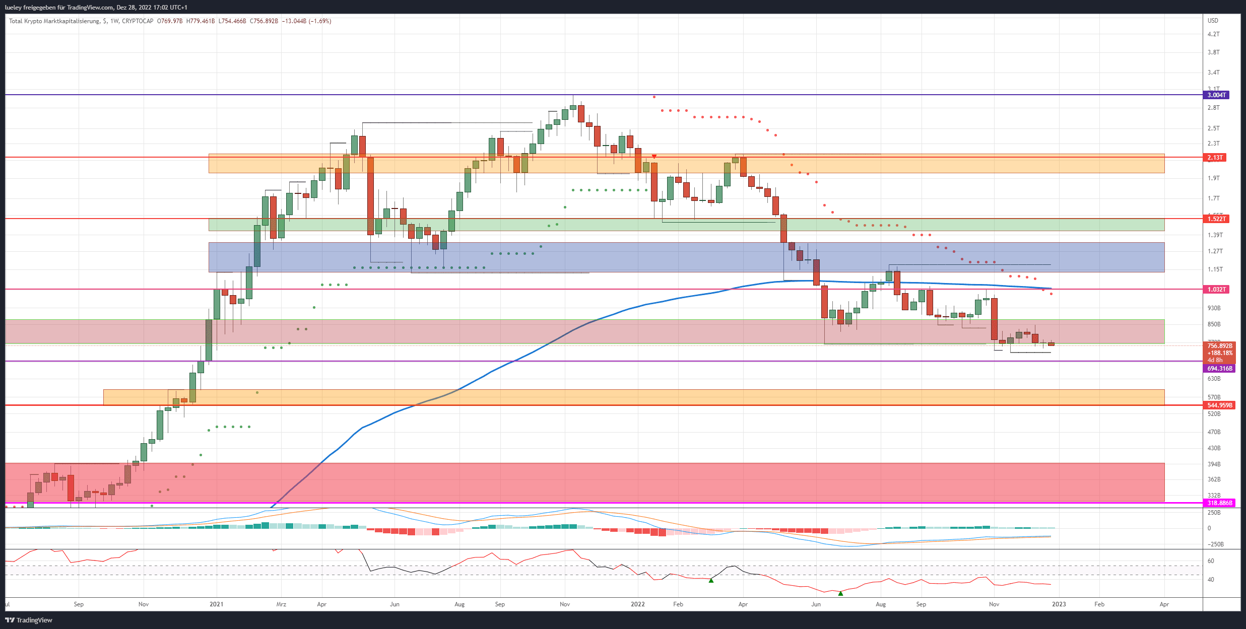Click the chart title Total Krypto Marktkapitalisierung
The height and width of the screenshot is (629, 1246).
(54, 21)
